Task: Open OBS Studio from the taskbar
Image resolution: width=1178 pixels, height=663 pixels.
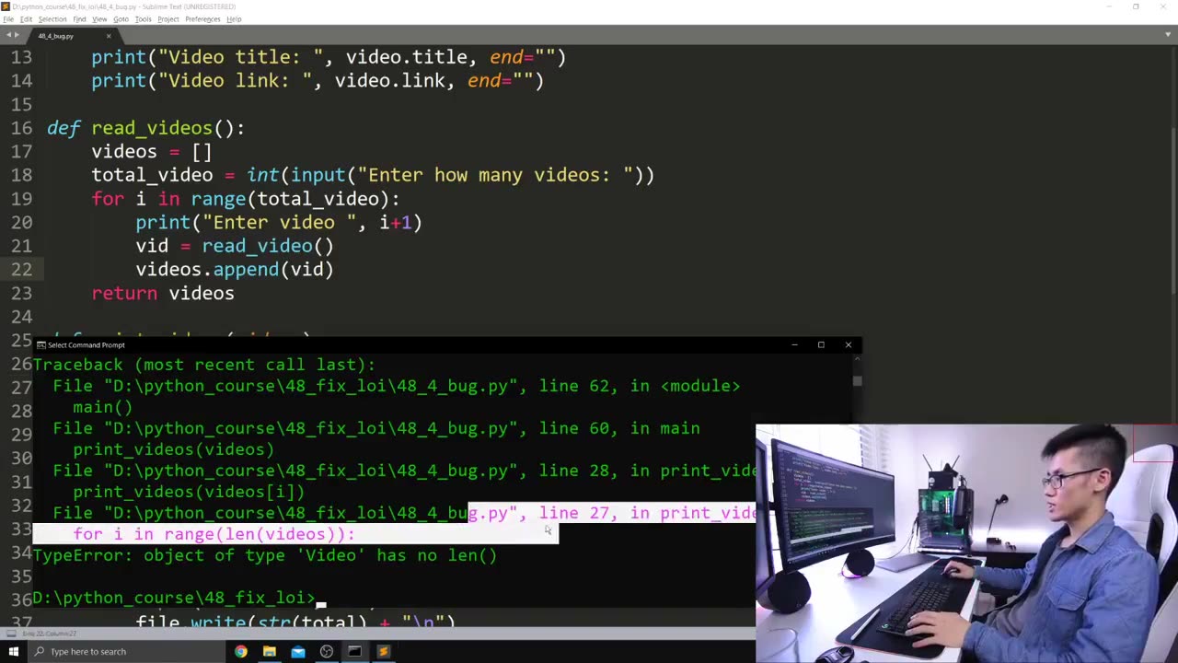Action: (326, 651)
